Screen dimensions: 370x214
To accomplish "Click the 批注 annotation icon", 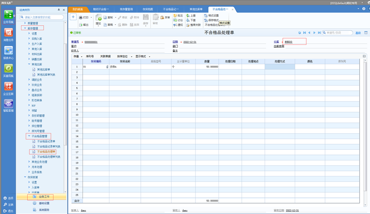I will coord(175,15).
